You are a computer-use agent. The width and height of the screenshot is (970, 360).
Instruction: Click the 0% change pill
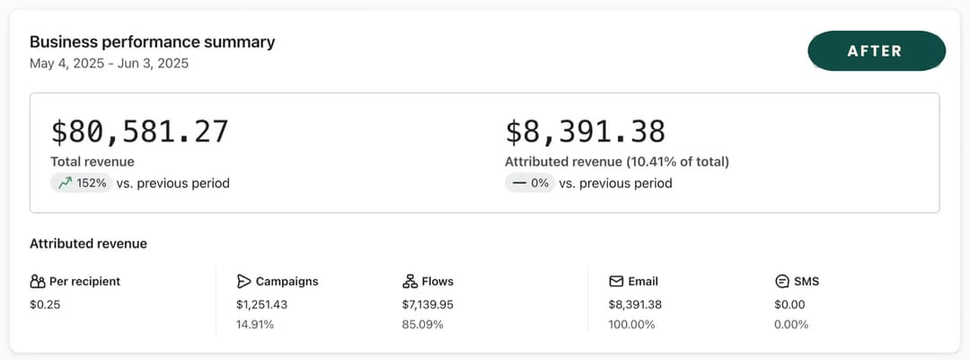click(x=530, y=183)
